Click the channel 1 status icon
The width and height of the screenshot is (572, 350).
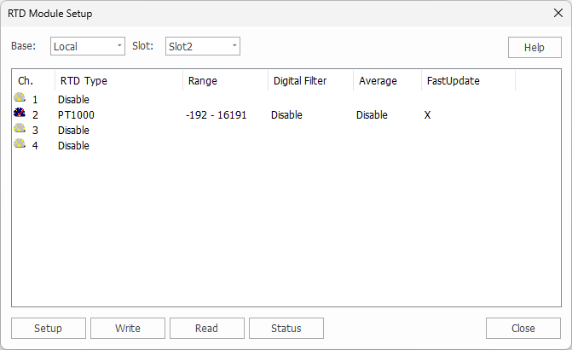point(20,99)
